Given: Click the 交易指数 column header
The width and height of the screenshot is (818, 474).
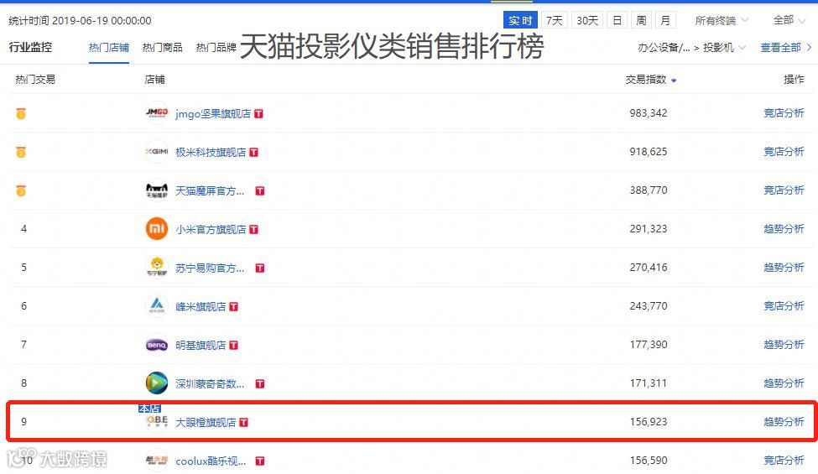Looking at the screenshot, I should [646, 79].
